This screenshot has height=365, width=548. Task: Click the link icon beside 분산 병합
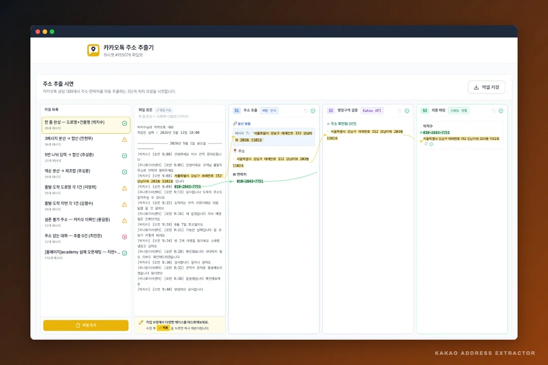pos(235,124)
